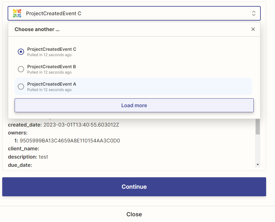Image resolution: width=275 pixels, height=222 pixels.
Task: Click the Choose another ... header text
Action: point(37,29)
